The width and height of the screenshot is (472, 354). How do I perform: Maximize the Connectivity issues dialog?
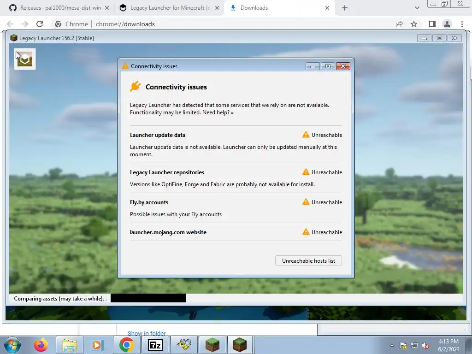328,66
